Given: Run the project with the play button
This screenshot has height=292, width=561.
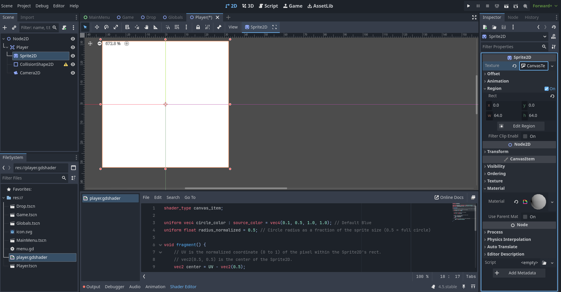Looking at the screenshot, I should [x=468, y=6].
